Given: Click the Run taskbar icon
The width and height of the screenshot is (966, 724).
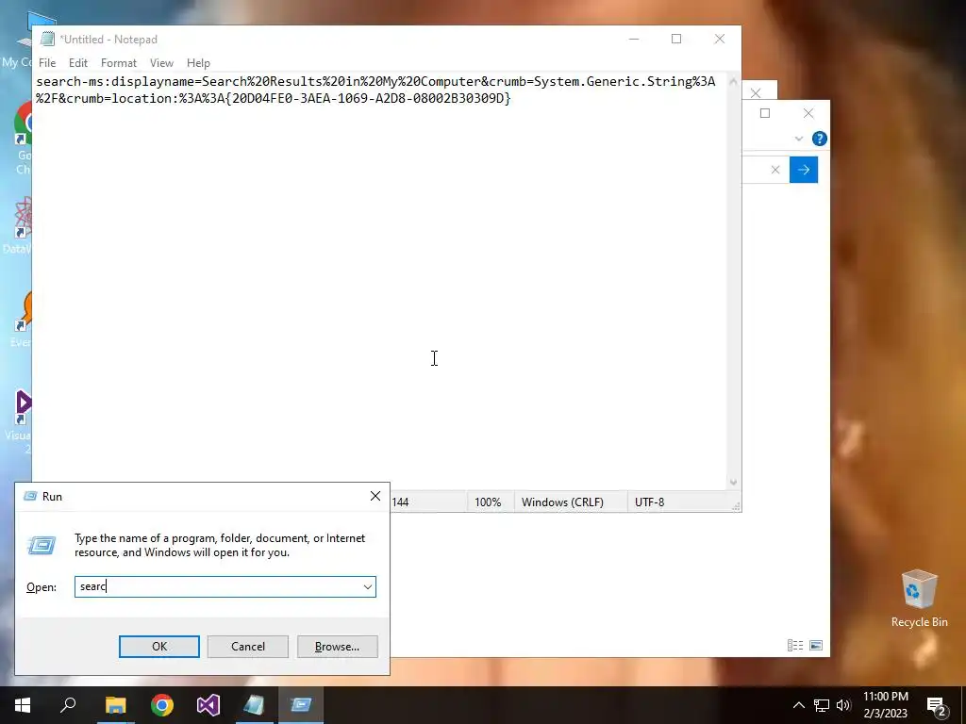Looking at the screenshot, I should click(x=301, y=705).
